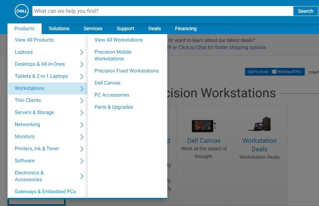The width and height of the screenshot is (319, 206).
Task: Select the highlighted Workstations entry
Action: (x=47, y=88)
